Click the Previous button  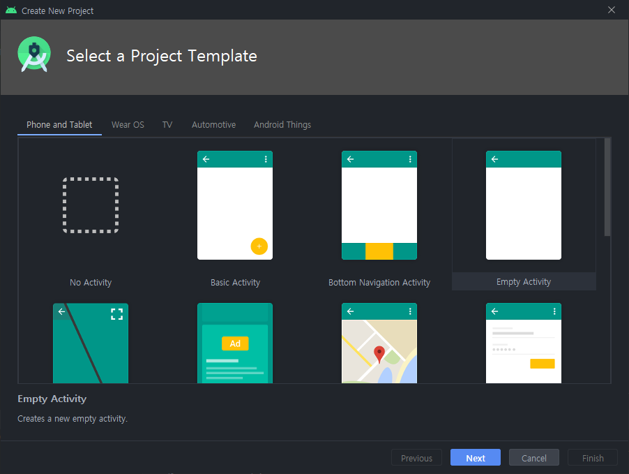416,457
